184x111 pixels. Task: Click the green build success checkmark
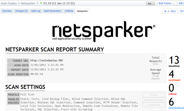coord(41,3)
